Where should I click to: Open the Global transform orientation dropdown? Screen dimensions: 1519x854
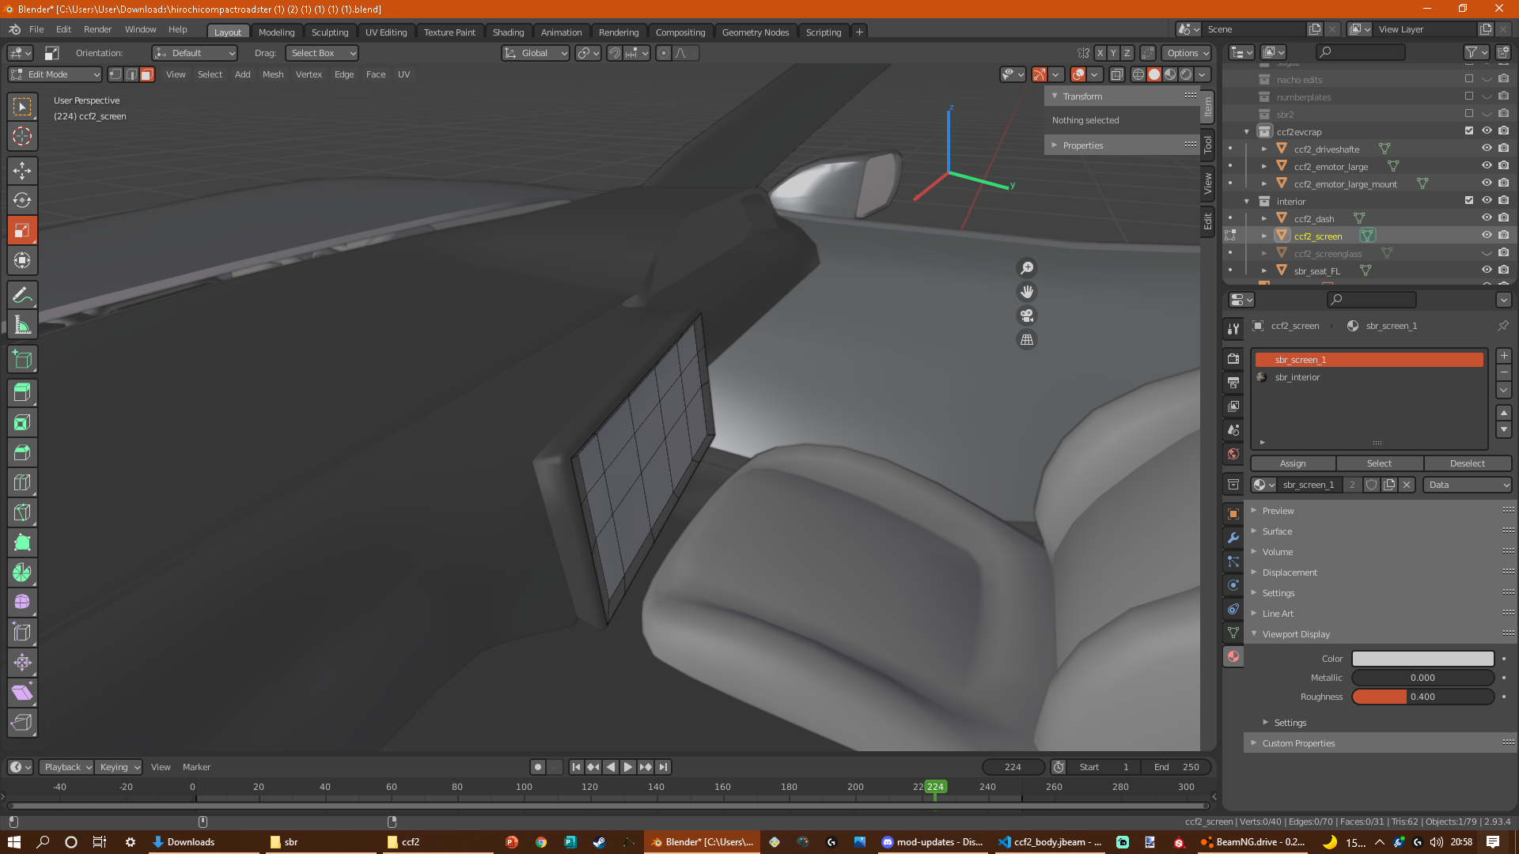(x=536, y=53)
